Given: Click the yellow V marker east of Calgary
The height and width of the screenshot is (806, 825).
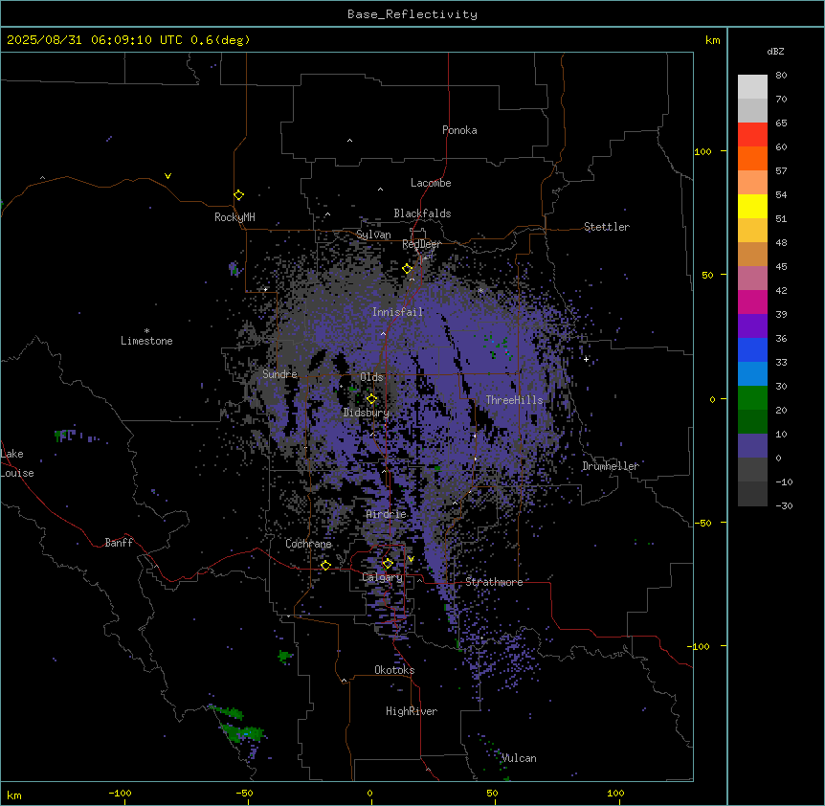Looking at the screenshot, I should (411, 559).
